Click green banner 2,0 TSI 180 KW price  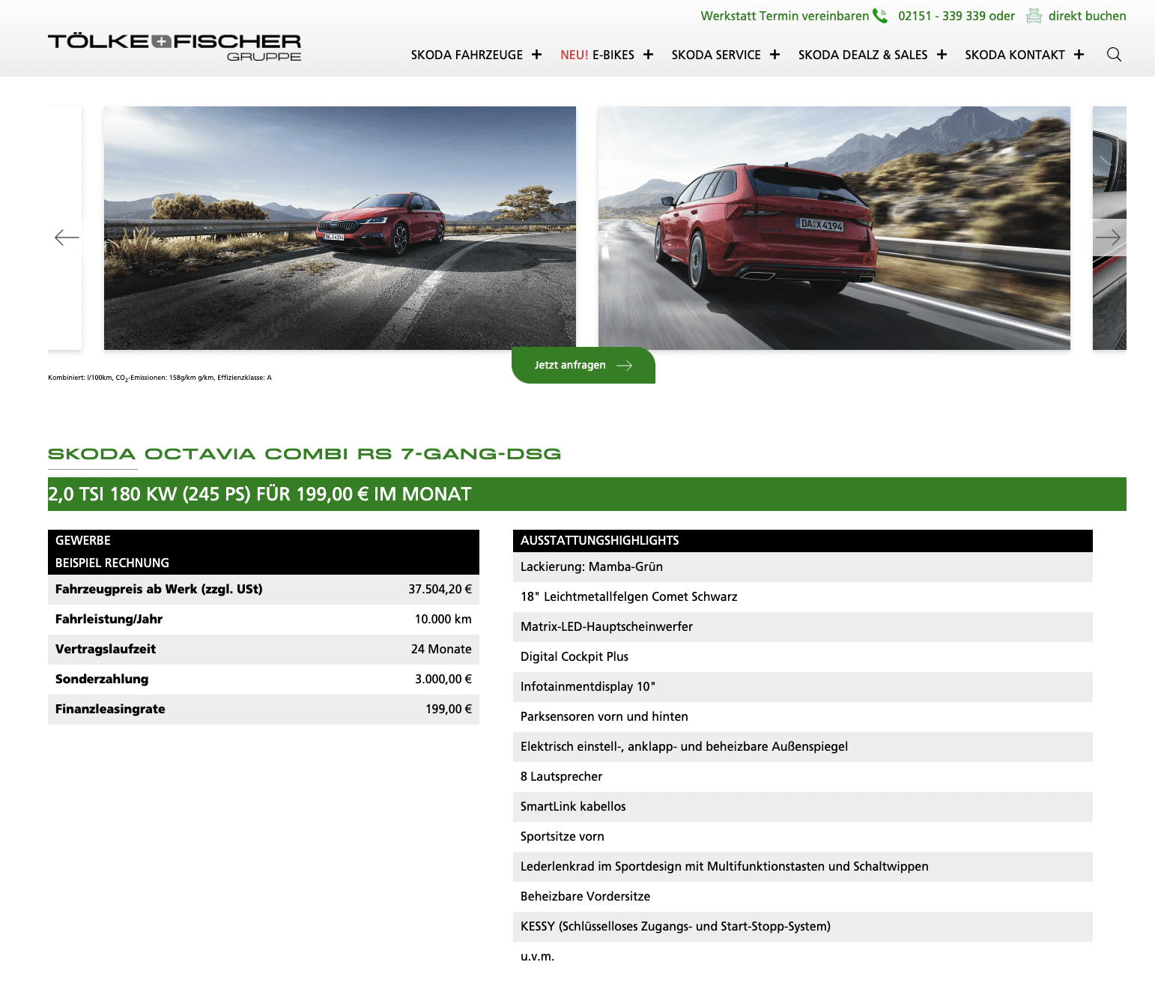(587, 494)
